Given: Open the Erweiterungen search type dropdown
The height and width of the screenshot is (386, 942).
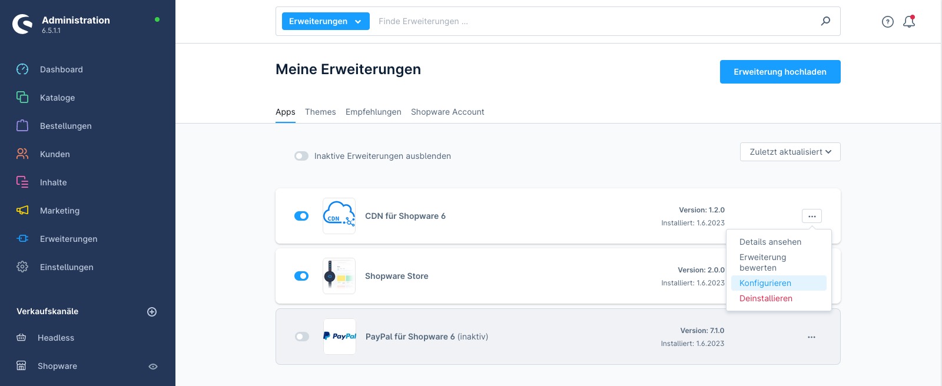Looking at the screenshot, I should pyautogui.click(x=326, y=21).
